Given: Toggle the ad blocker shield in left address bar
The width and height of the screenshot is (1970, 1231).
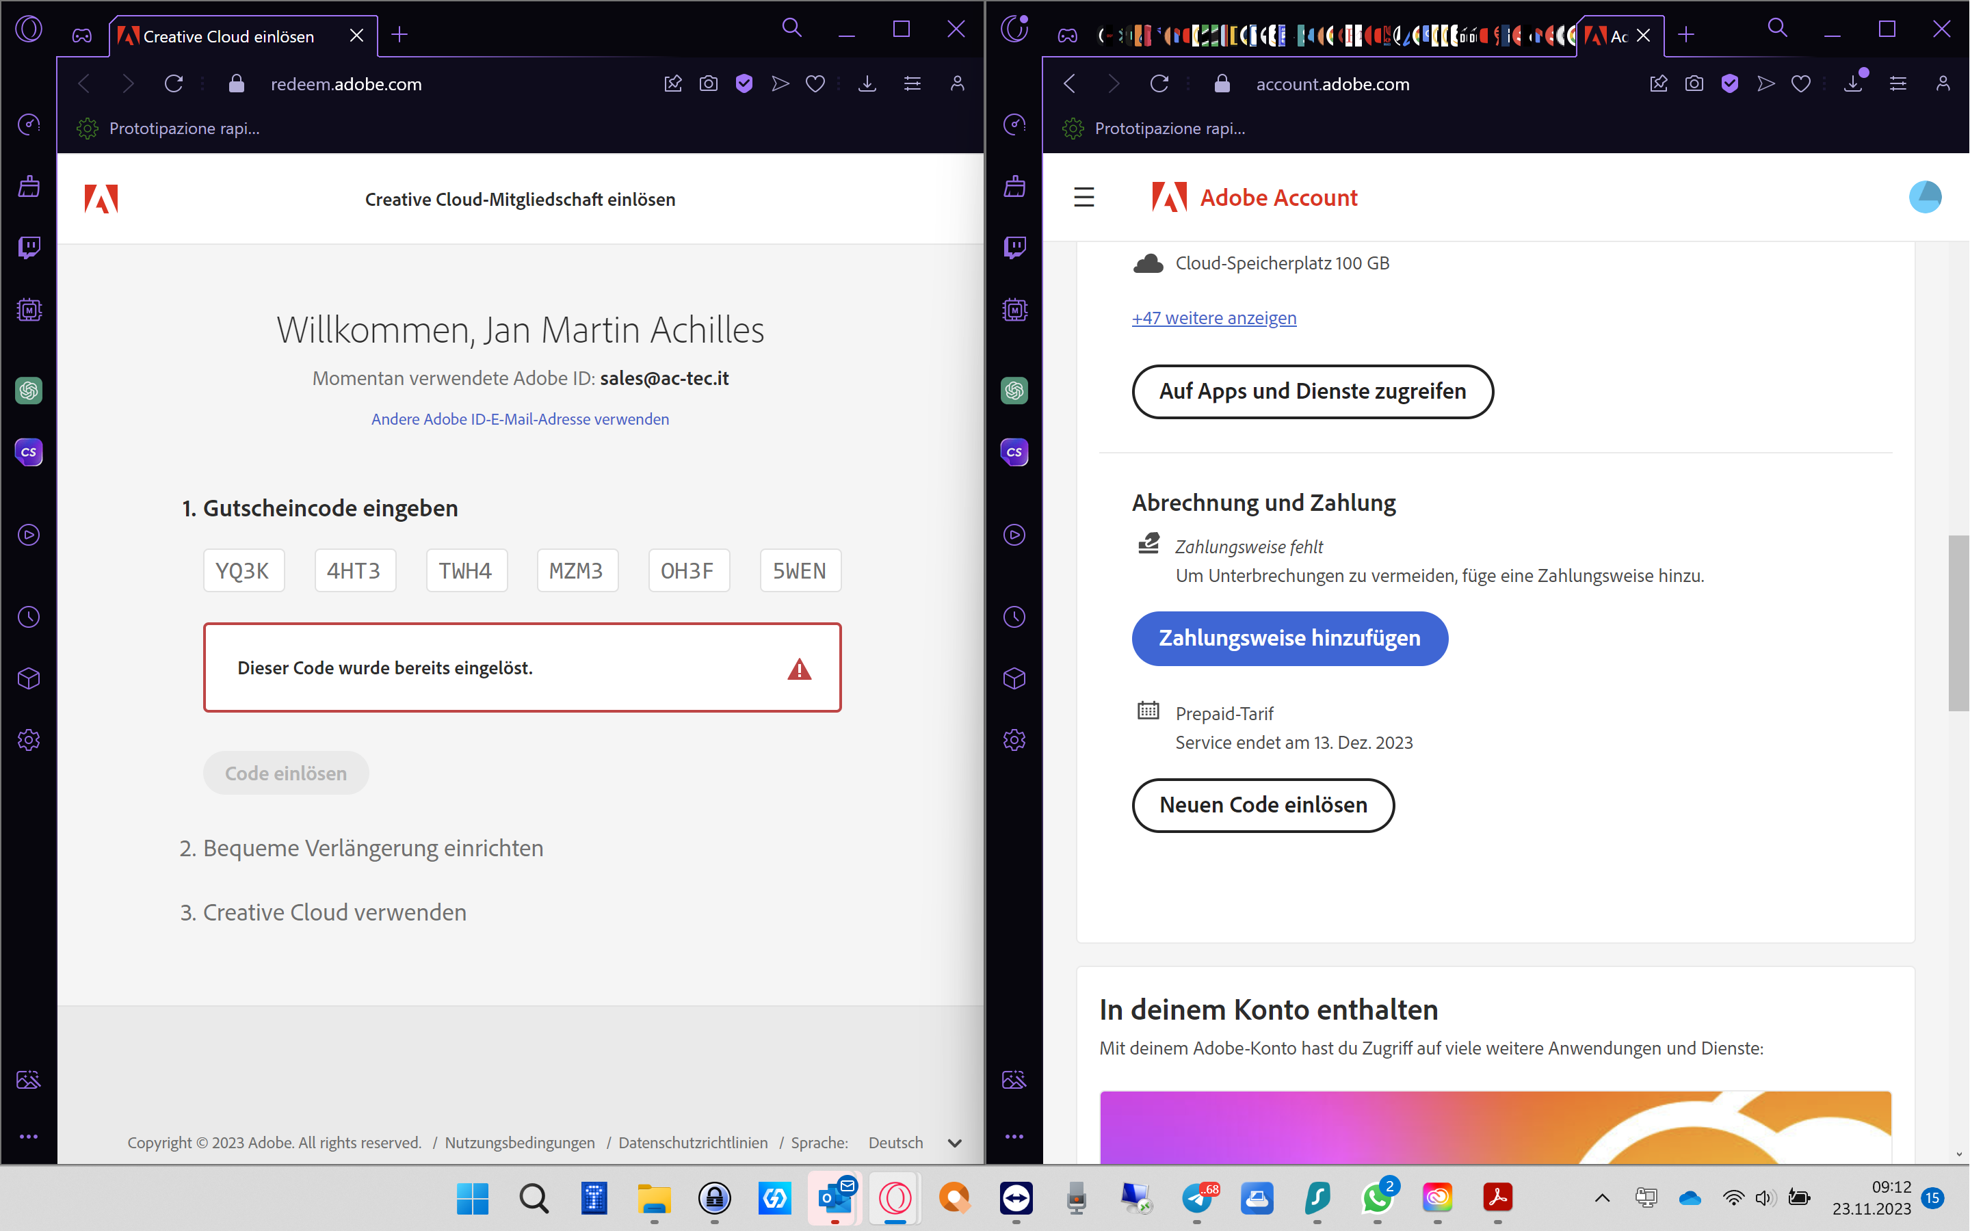Looking at the screenshot, I should [744, 84].
